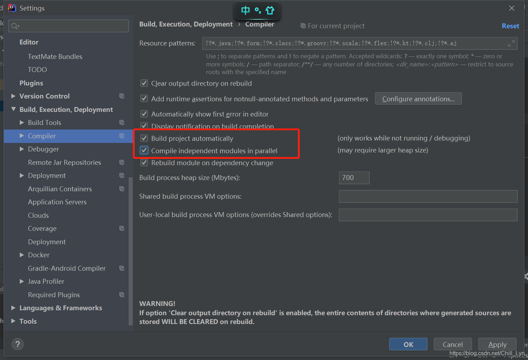Click Build, Execution, Deployment breadcrumb

[x=186, y=24]
